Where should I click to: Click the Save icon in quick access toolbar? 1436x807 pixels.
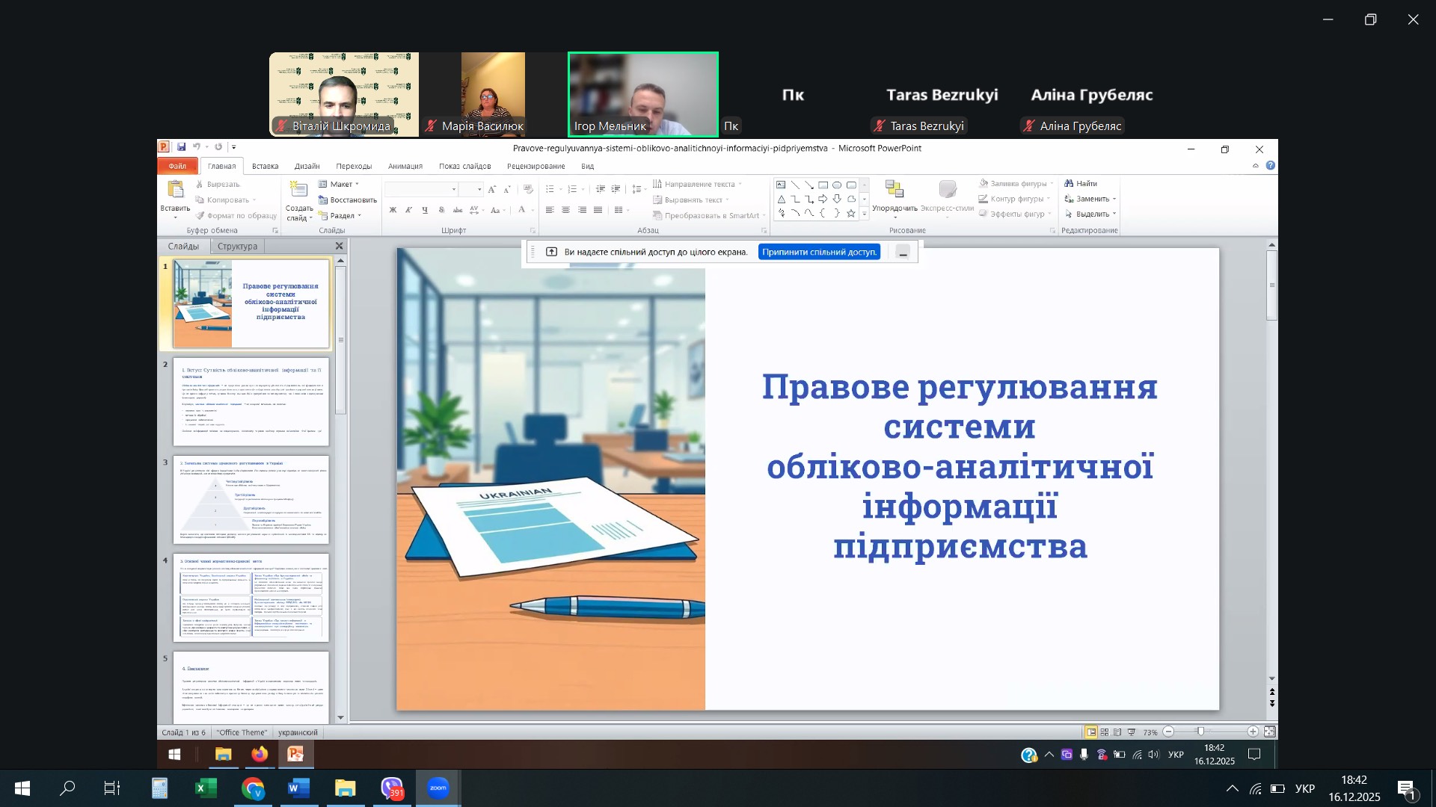(181, 147)
